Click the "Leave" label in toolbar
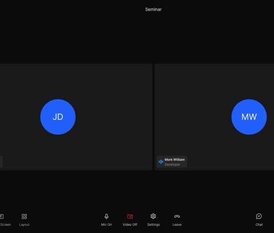The height and width of the screenshot is (233, 274). coord(177,225)
